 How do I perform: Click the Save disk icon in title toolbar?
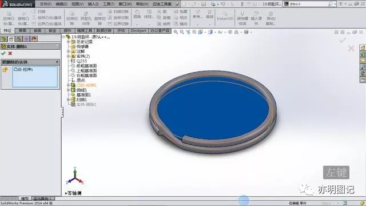204,4
